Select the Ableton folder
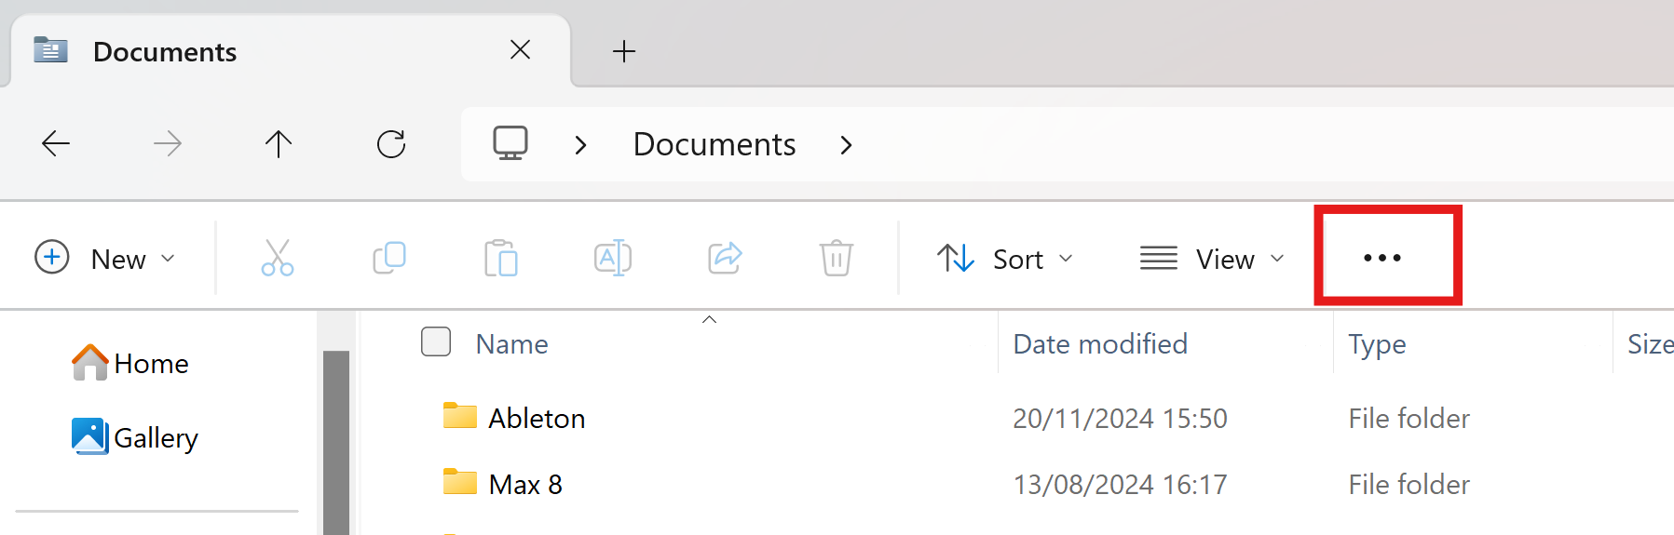Image resolution: width=1674 pixels, height=535 pixels. click(x=537, y=419)
